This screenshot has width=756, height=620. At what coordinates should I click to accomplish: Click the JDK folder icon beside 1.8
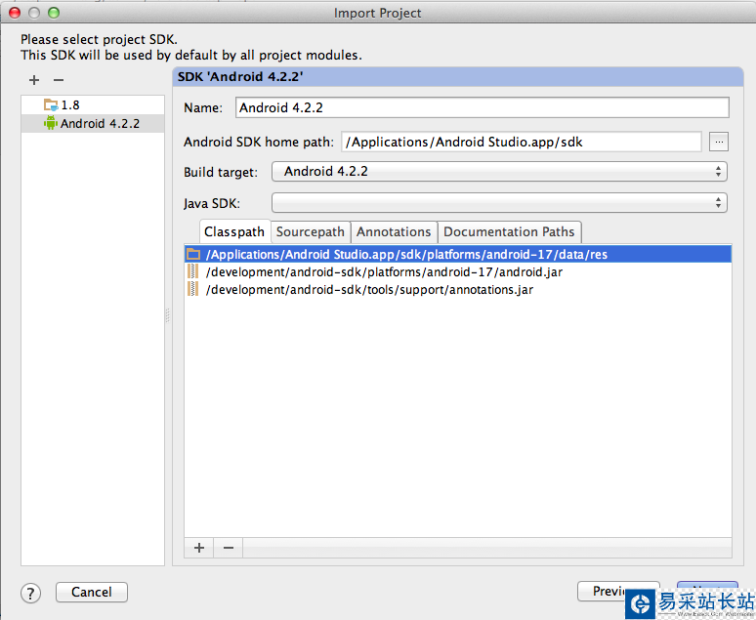(x=51, y=104)
